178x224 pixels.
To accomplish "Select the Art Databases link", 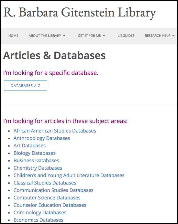I will [29, 145].
